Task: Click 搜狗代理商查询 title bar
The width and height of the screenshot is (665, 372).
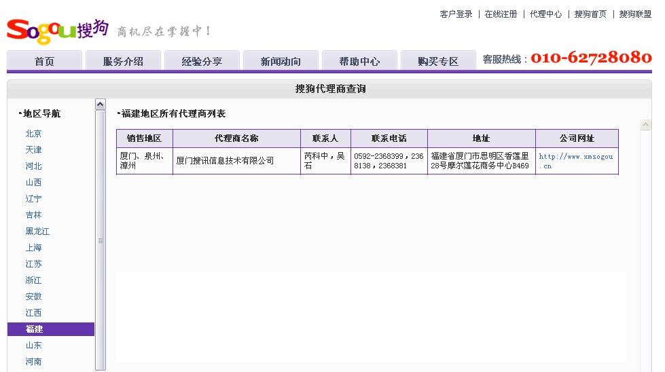Action: click(x=329, y=88)
